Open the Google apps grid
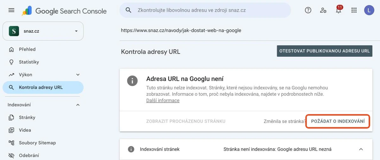Screen dimensions: 380x160 click(x=354, y=10)
